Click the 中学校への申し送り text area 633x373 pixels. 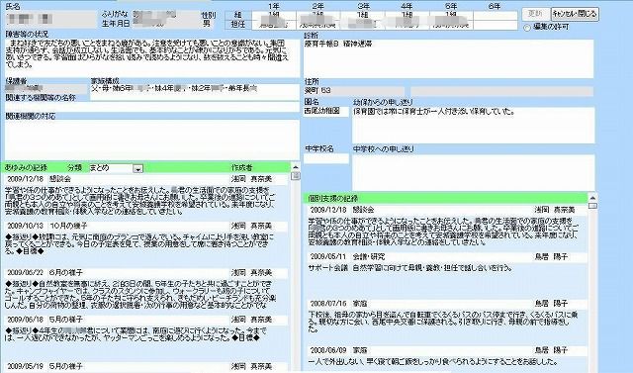[473, 172]
